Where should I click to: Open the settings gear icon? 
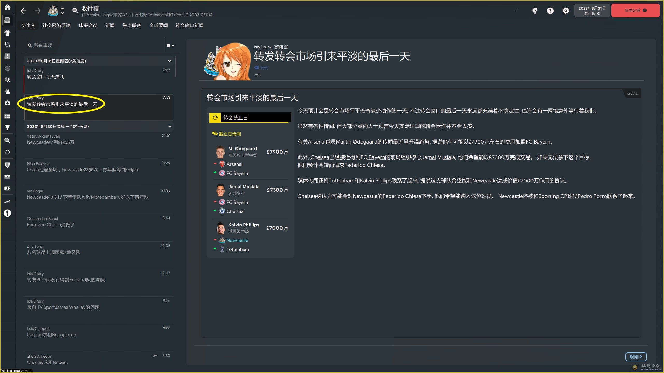point(566,11)
